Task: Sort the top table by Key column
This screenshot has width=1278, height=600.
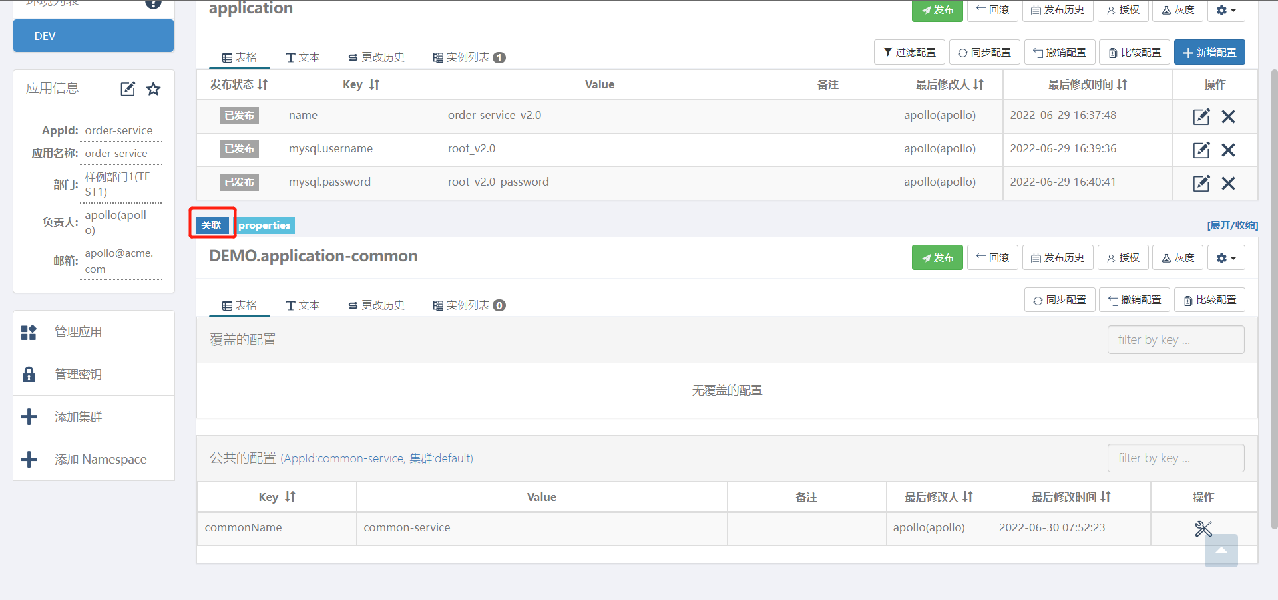Action: point(374,85)
